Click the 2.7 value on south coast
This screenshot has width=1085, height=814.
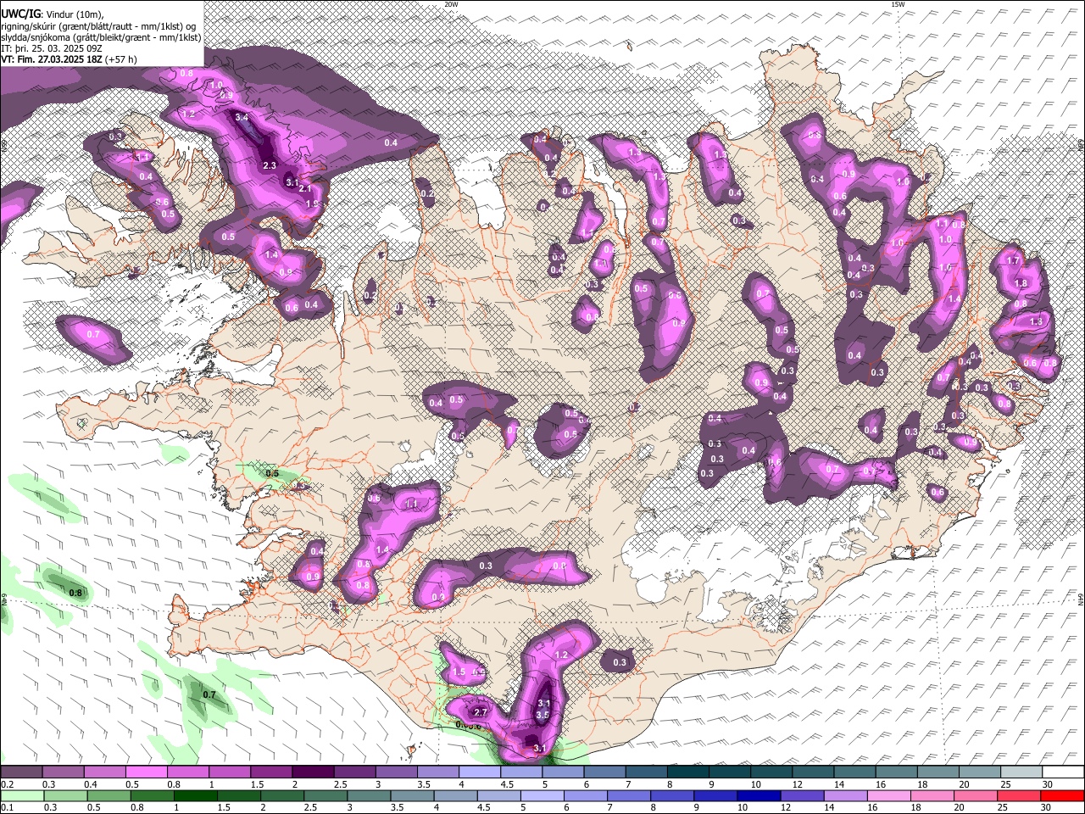click(x=481, y=712)
